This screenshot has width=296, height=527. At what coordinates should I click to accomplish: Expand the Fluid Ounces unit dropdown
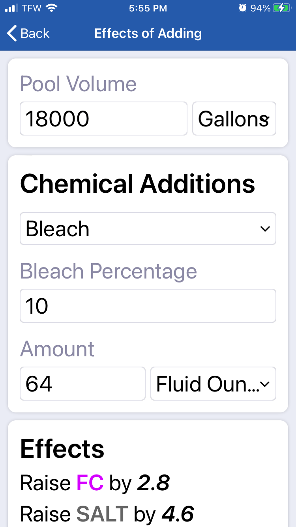[x=213, y=384]
